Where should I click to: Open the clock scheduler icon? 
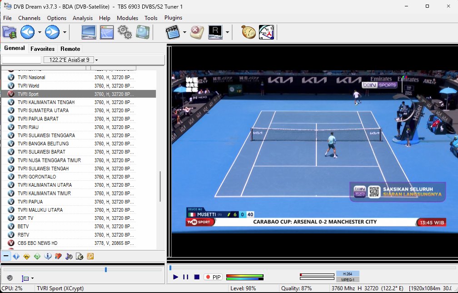pyautogui.click(x=266, y=32)
